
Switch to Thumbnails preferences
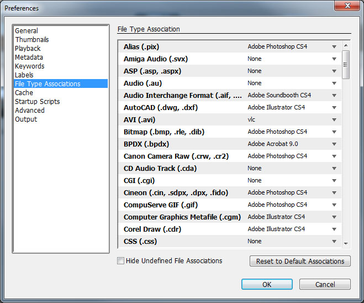click(x=32, y=40)
